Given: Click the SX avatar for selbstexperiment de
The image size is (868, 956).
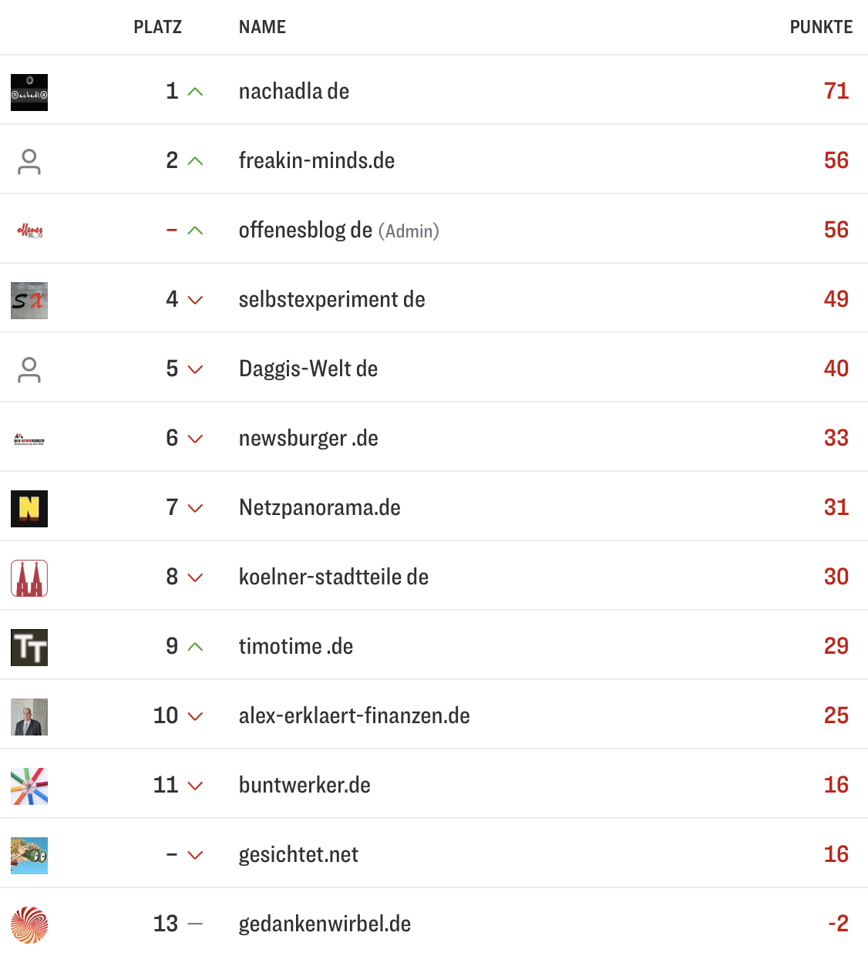Looking at the screenshot, I should pyautogui.click(x=29, y=301).
